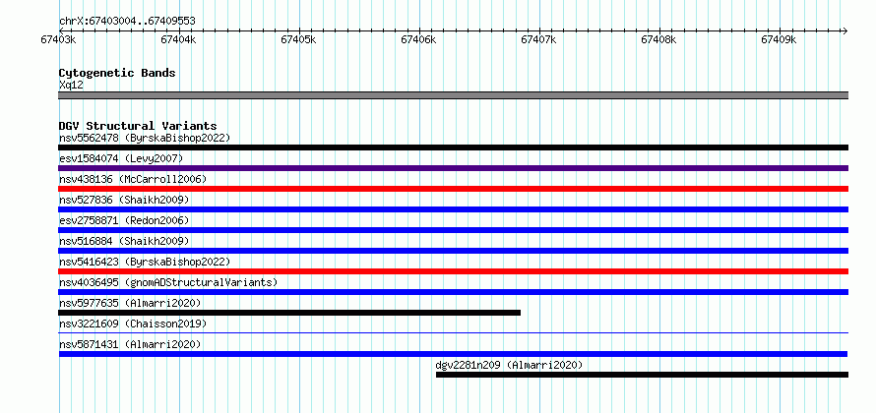Open nsv527836 (Shaikh2009) label
Image resolution: width=876 pixels, height=413 pixels.
coord(124,200)
